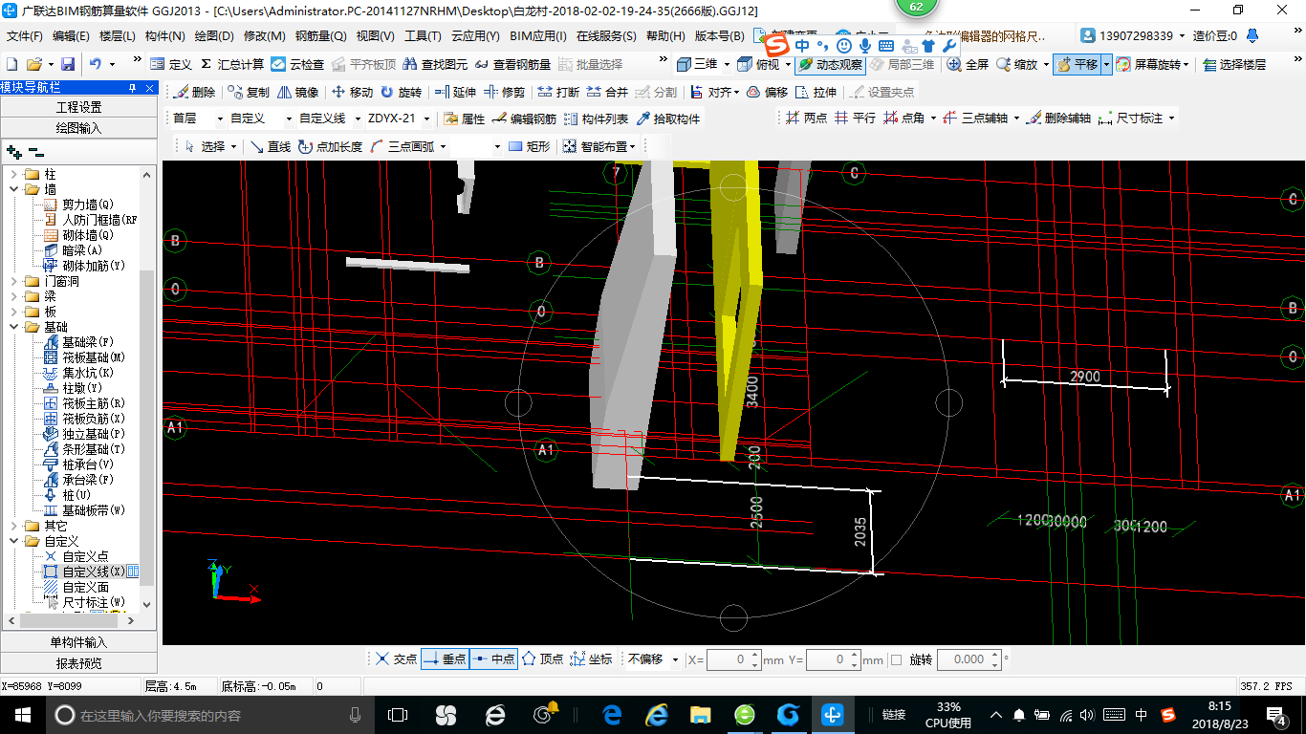The width and height of the screenshot is (1306, 734).
Task: Select the 镜像 mirror tool
Action: [297, 92]
